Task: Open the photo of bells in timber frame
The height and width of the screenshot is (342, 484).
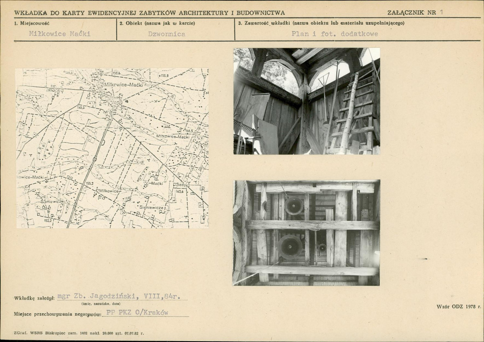Action: click(x=306, y=233)
